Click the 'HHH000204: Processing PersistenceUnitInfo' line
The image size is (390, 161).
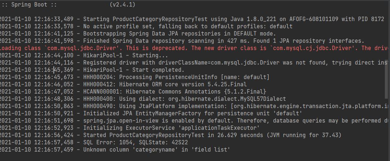click(176, 77)
